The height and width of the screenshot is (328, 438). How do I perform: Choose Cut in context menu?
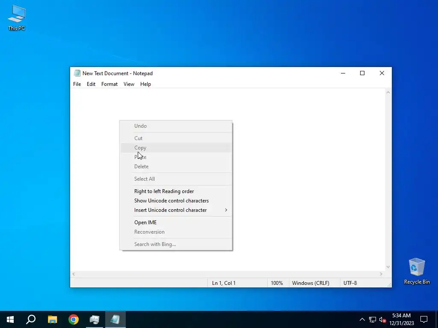[176, 138]
